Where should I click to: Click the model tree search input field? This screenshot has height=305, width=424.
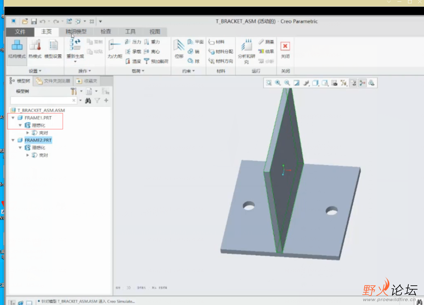[x=44, y=100]
